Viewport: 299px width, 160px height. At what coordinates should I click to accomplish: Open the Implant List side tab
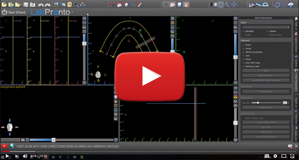[x=296, y=101]
